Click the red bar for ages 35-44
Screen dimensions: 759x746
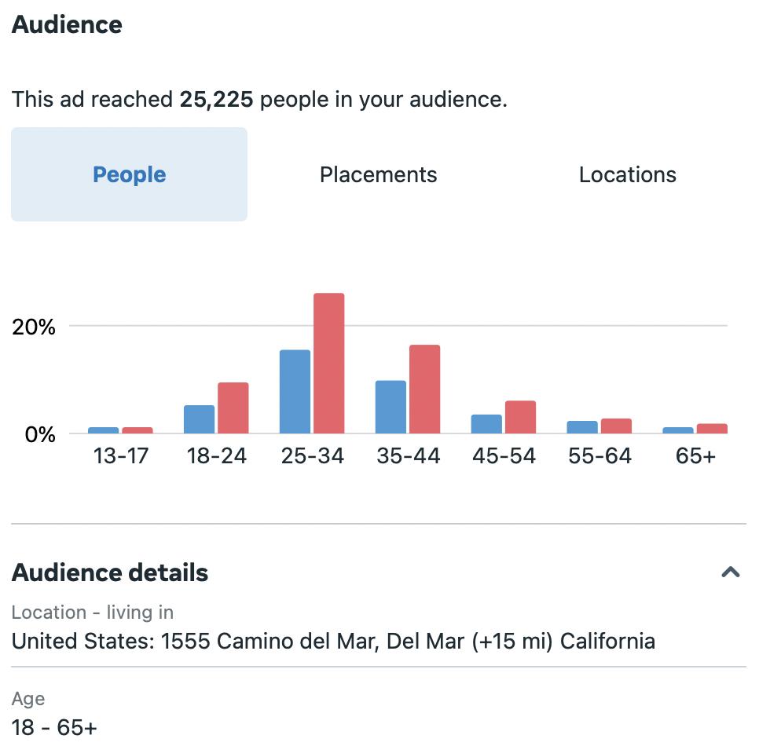coord(424,389)
